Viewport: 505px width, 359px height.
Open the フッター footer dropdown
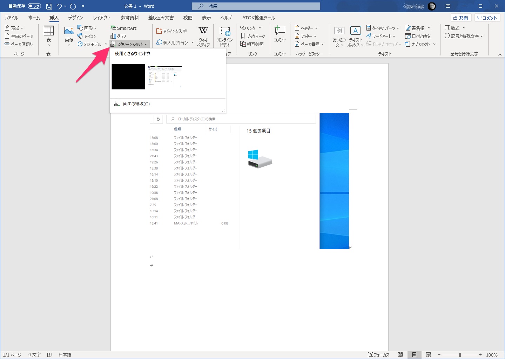pyautogui.click(x=306, y=36)
